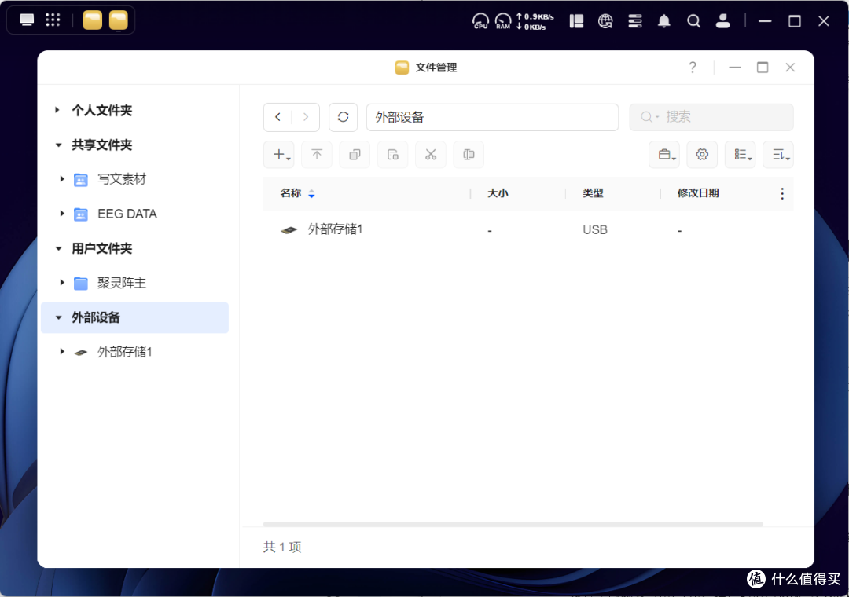Sort by 名称 column header
Viewport: 849px width, 597px height.
click(x=291, y=193)
